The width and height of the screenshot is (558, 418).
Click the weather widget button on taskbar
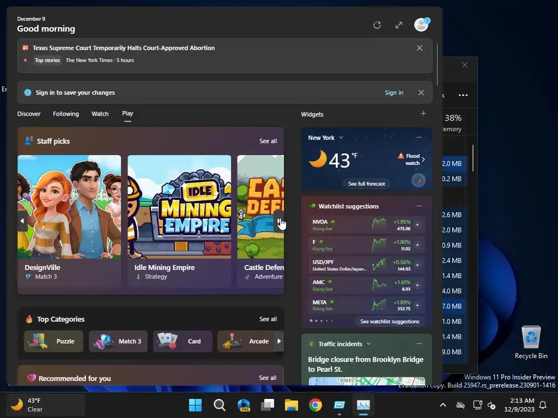coord(46,405)
